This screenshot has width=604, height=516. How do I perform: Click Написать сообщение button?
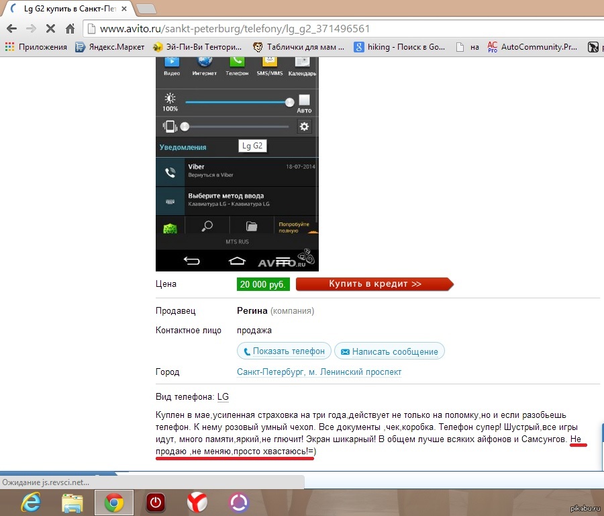tap(389, 351)
